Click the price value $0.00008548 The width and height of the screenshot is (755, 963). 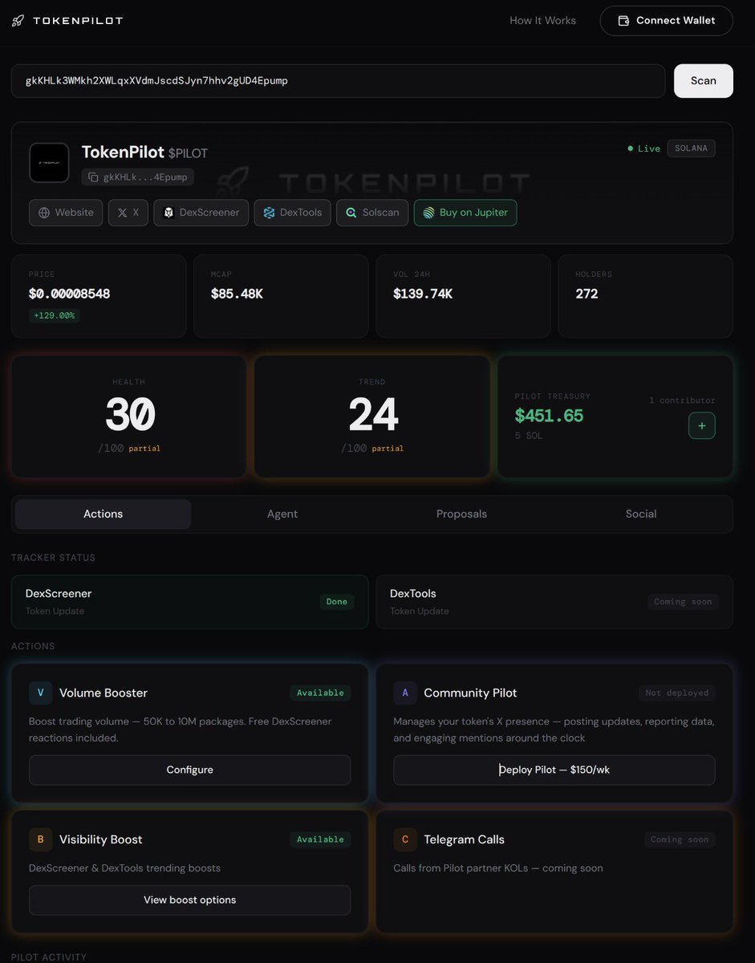[x=70, y=295]
